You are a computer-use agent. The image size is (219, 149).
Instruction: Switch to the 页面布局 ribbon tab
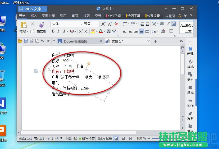click(x=48, y=16)
